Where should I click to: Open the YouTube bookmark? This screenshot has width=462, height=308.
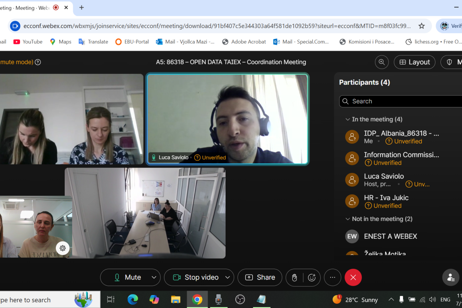click(x=28, y=42)
